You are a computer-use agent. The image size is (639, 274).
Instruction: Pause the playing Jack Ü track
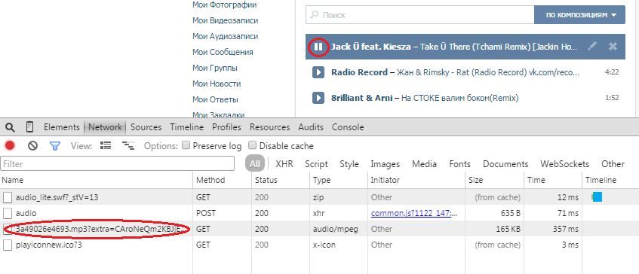(318, 47)
